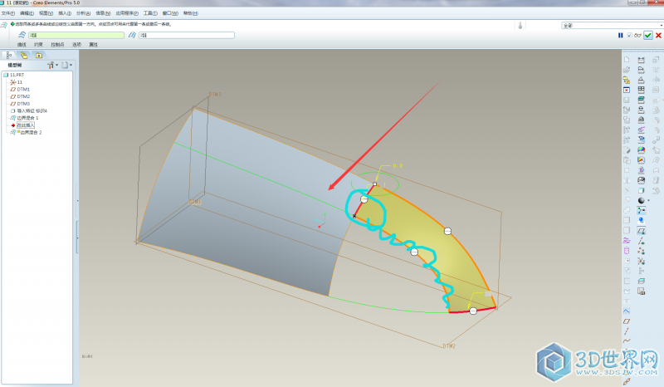
Task: Click the close window icon with red X
Action: 627,90
